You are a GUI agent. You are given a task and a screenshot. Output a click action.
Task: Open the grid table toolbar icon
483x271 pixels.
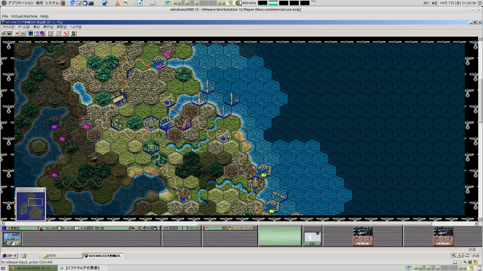pos(50,33)
